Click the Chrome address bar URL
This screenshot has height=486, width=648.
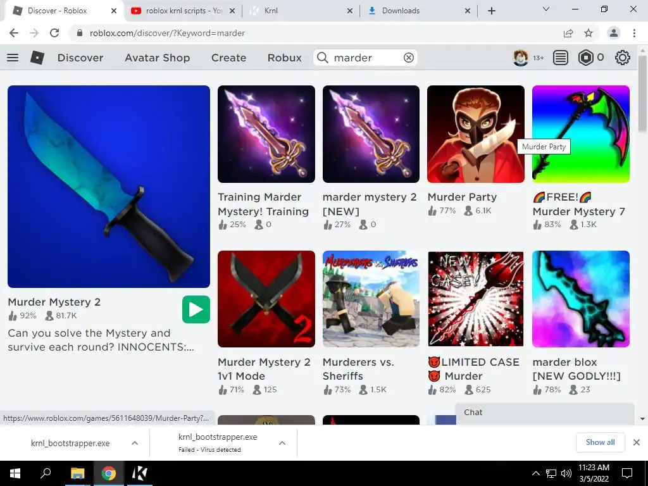coord(167,33)
